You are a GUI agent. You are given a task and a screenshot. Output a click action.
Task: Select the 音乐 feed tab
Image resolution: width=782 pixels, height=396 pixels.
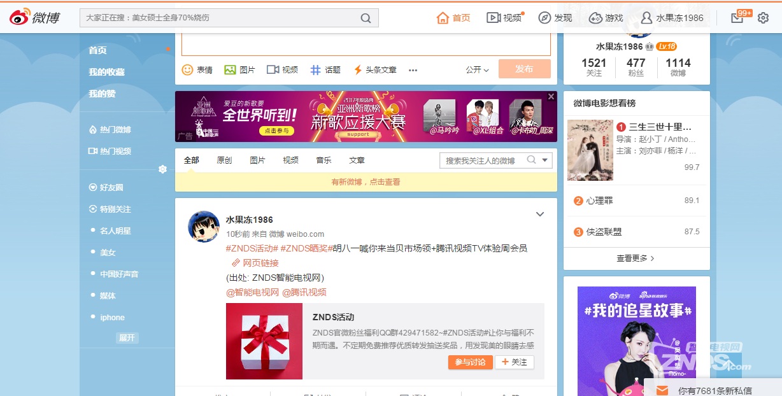(x=324, y=160)
